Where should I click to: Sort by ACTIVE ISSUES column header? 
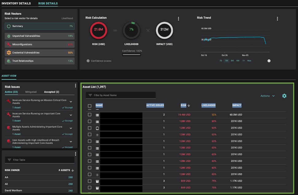pos(155,105)
